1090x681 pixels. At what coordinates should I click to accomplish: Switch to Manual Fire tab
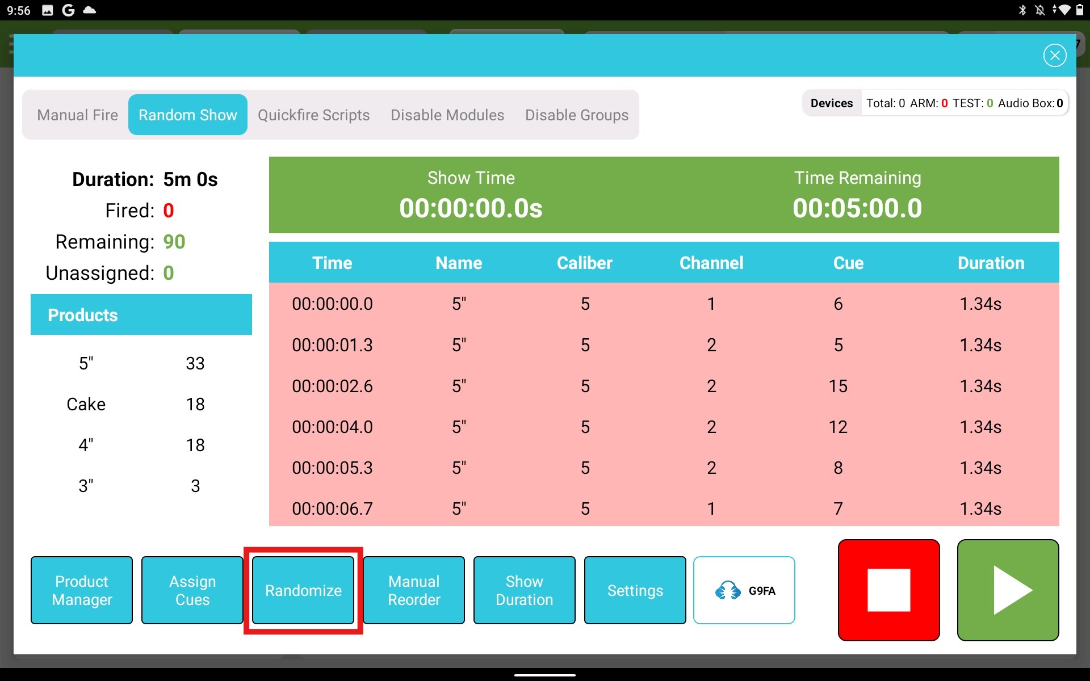(x=77, y=115)
